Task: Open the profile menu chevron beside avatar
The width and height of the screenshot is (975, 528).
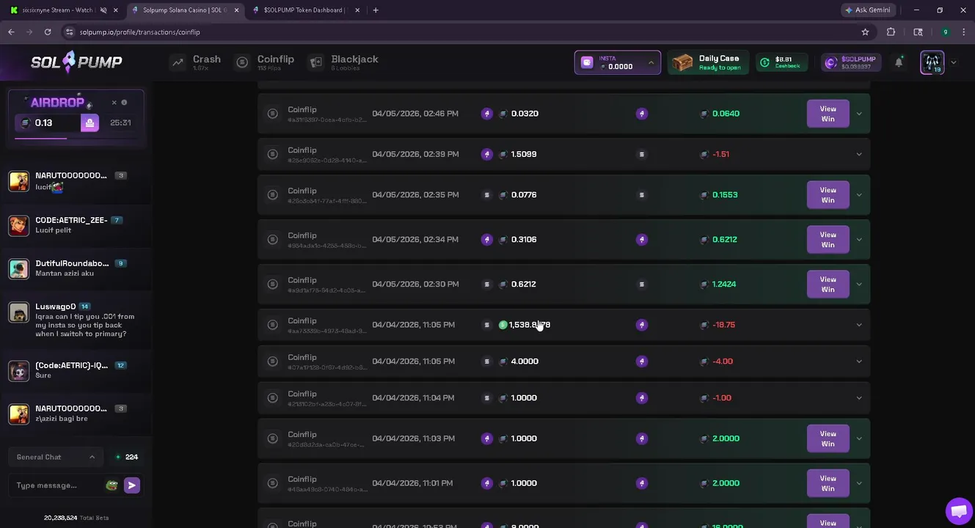Action: pyautogui.click(x=954, y=62)
